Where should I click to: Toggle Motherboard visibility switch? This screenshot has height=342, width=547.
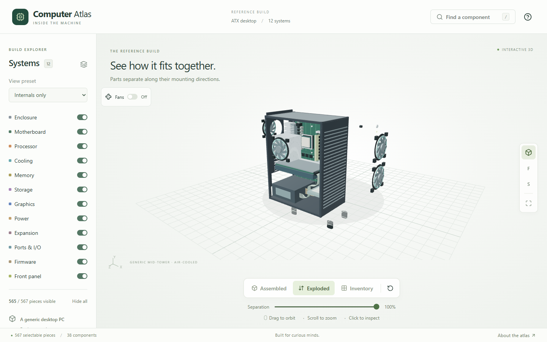point(82,132)
